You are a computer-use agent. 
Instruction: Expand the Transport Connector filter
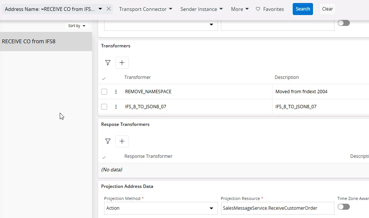(x=145, y=9)
